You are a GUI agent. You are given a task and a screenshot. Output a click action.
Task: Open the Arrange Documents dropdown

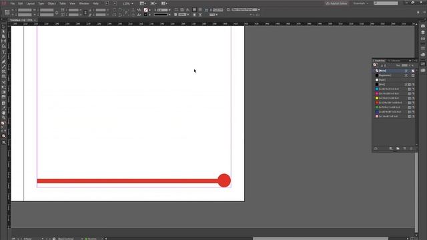[164, 3]
